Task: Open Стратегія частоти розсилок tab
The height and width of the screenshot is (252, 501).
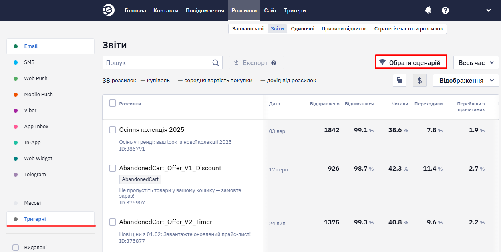Action: (409, 29)
